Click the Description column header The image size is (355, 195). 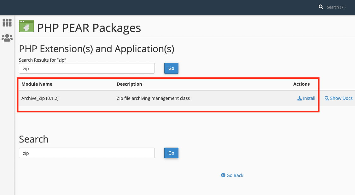coord(130,84)
